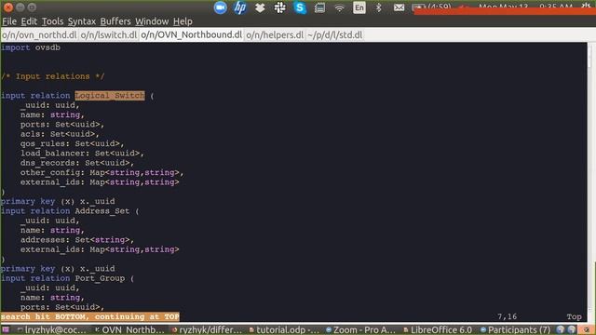Switch to the Zoom - Pro A... taskbar item
Image resolution: width=596 pixels, height=335 pixels.
361,329
